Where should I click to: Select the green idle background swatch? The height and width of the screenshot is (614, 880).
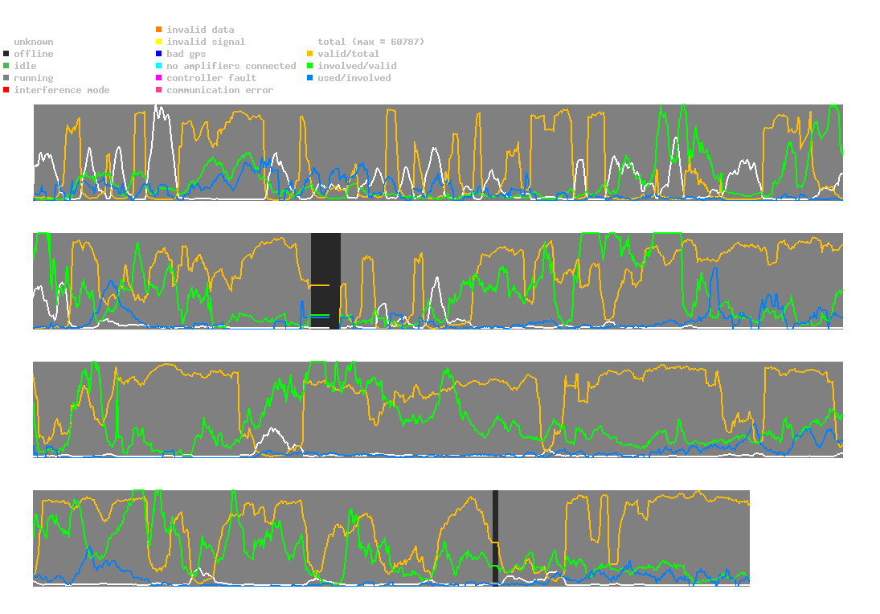point(6,66)
